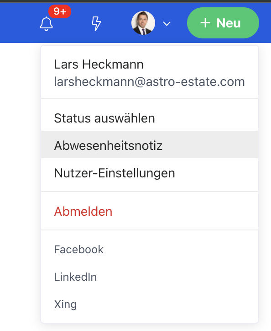Image resolution: width=271 pixels, height=331 pixels.
Task: Click the plus icon inside Neu
Action: point(205,23)
